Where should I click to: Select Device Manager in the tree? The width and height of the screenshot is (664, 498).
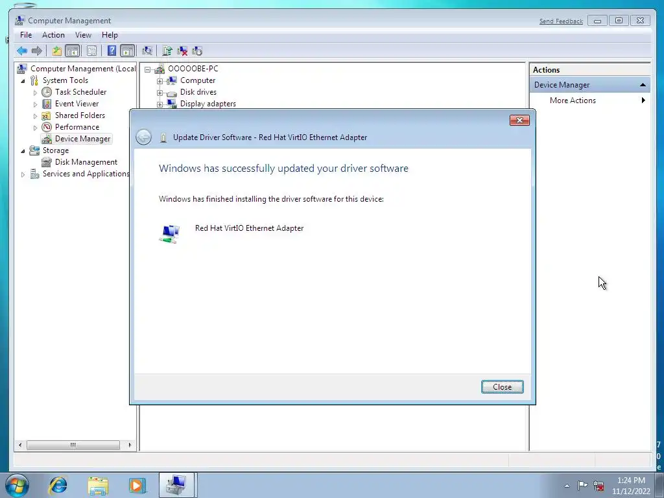pyautogui.click(x=82, y=139)
